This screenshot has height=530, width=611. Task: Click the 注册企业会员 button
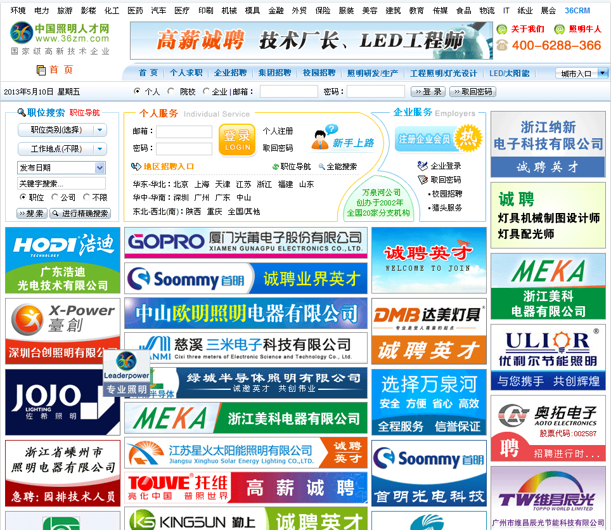click(425, 139)
